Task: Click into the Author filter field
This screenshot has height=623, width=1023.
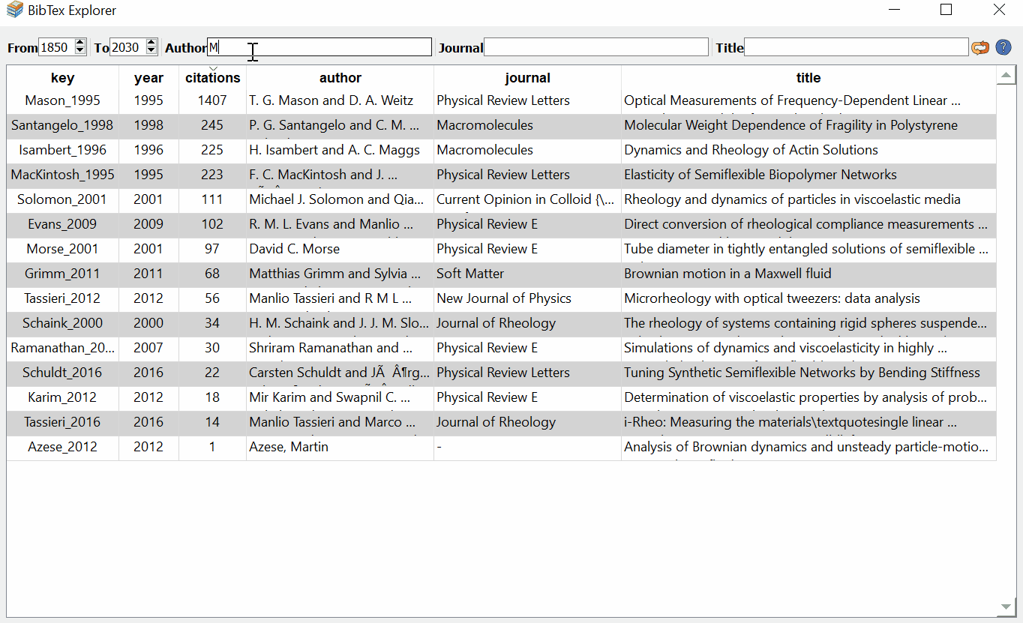Action: tap(319, 47)
